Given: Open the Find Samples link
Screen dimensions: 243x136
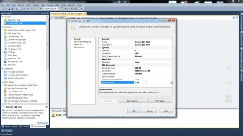Looking at the screenshot, I should 43,123.
